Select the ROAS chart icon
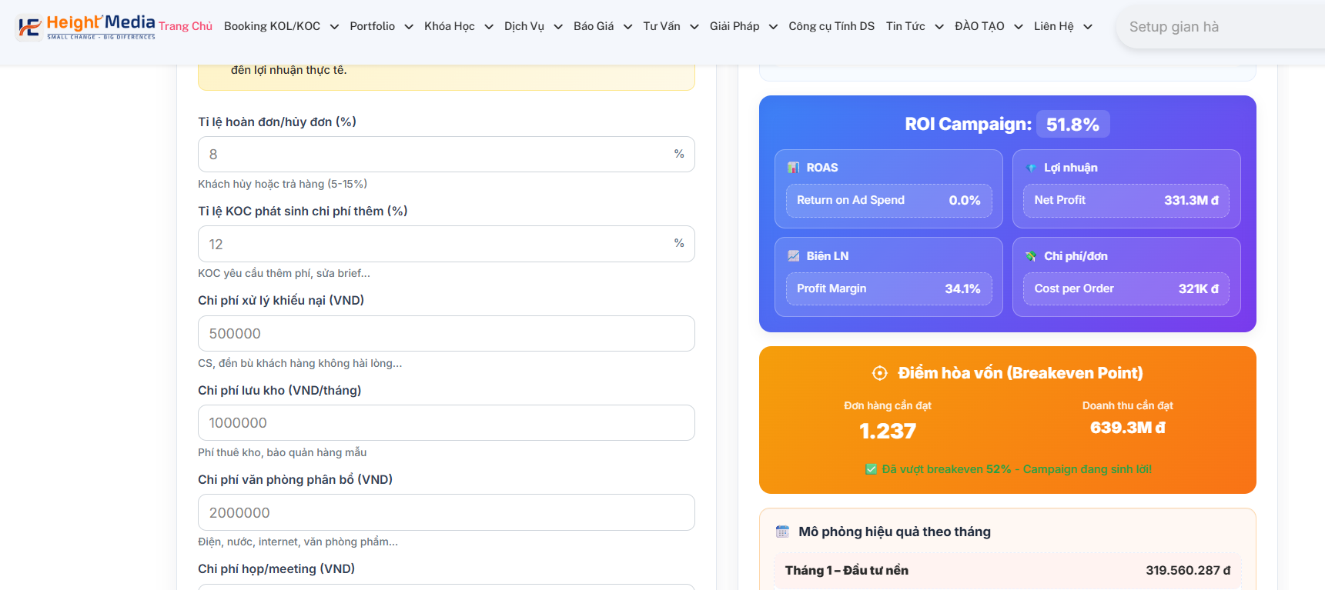Viewport: 1325px width, 590px height. click(x=794, y=168)
